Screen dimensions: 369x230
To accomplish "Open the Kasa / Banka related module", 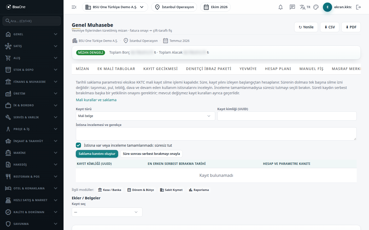I will [109, 190].
